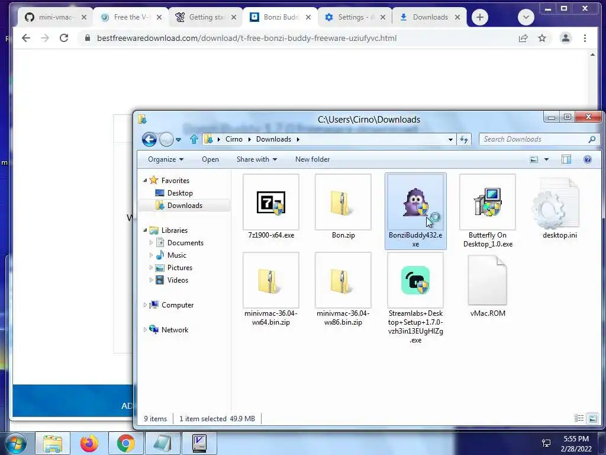Open the recent pages dropdown arrow in Explorer

coord(178,140)
